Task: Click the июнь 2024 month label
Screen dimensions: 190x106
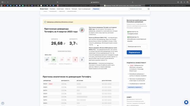Action: tap(48, 55)
